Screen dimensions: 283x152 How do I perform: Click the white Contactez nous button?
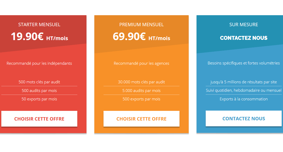click(x=244, y=118)
